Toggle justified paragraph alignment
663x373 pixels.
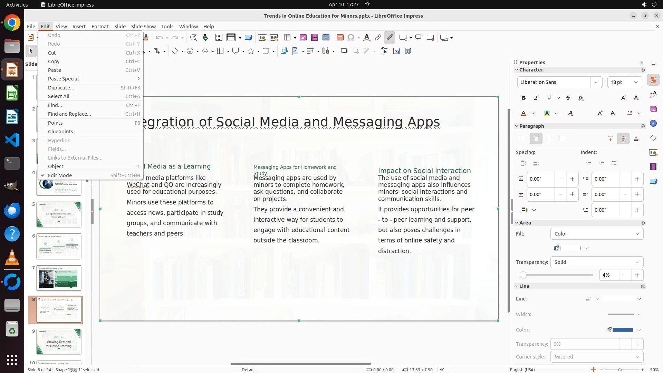[x=562, y=139]
